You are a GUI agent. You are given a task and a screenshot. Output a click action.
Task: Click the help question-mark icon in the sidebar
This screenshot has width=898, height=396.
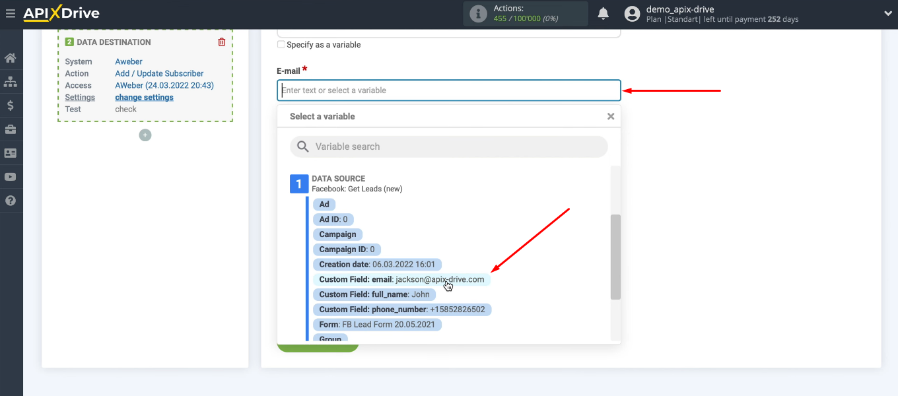[11, 200]
